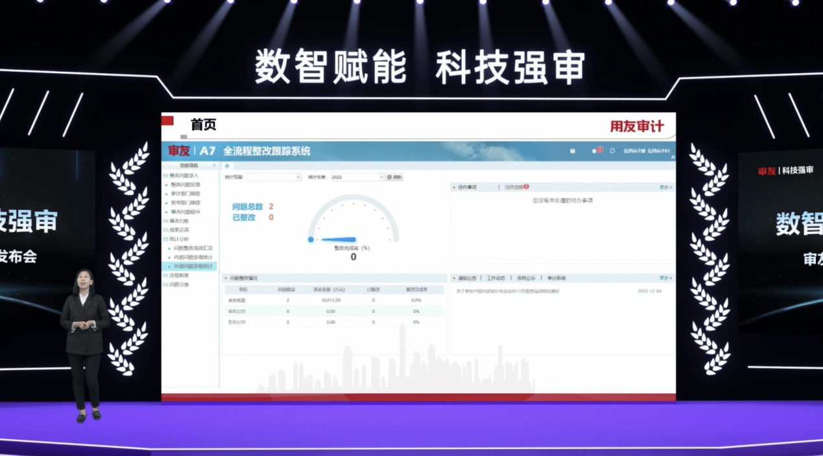Click the calendar icon in top header
This screenshot has height=456, width=823.
tap(573, 151)
